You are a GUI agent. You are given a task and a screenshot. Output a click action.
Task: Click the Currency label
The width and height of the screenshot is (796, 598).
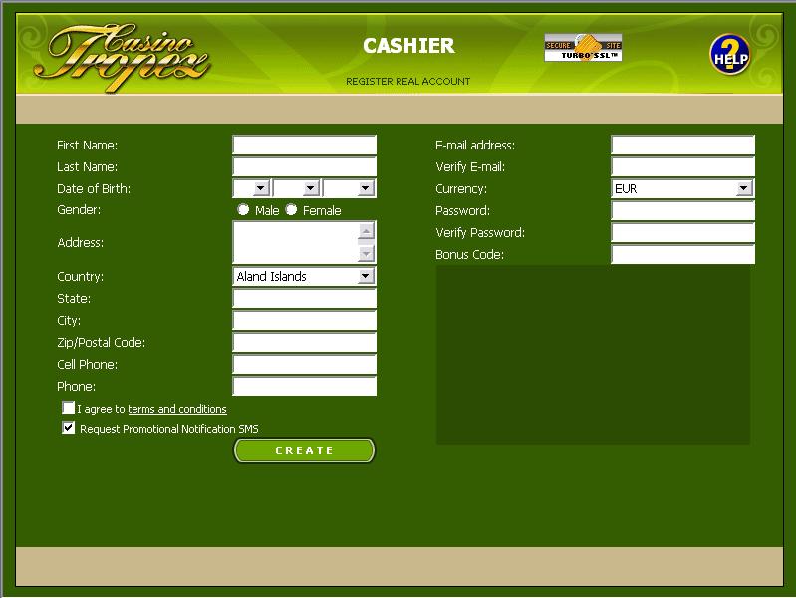click(x=461, y=189)
